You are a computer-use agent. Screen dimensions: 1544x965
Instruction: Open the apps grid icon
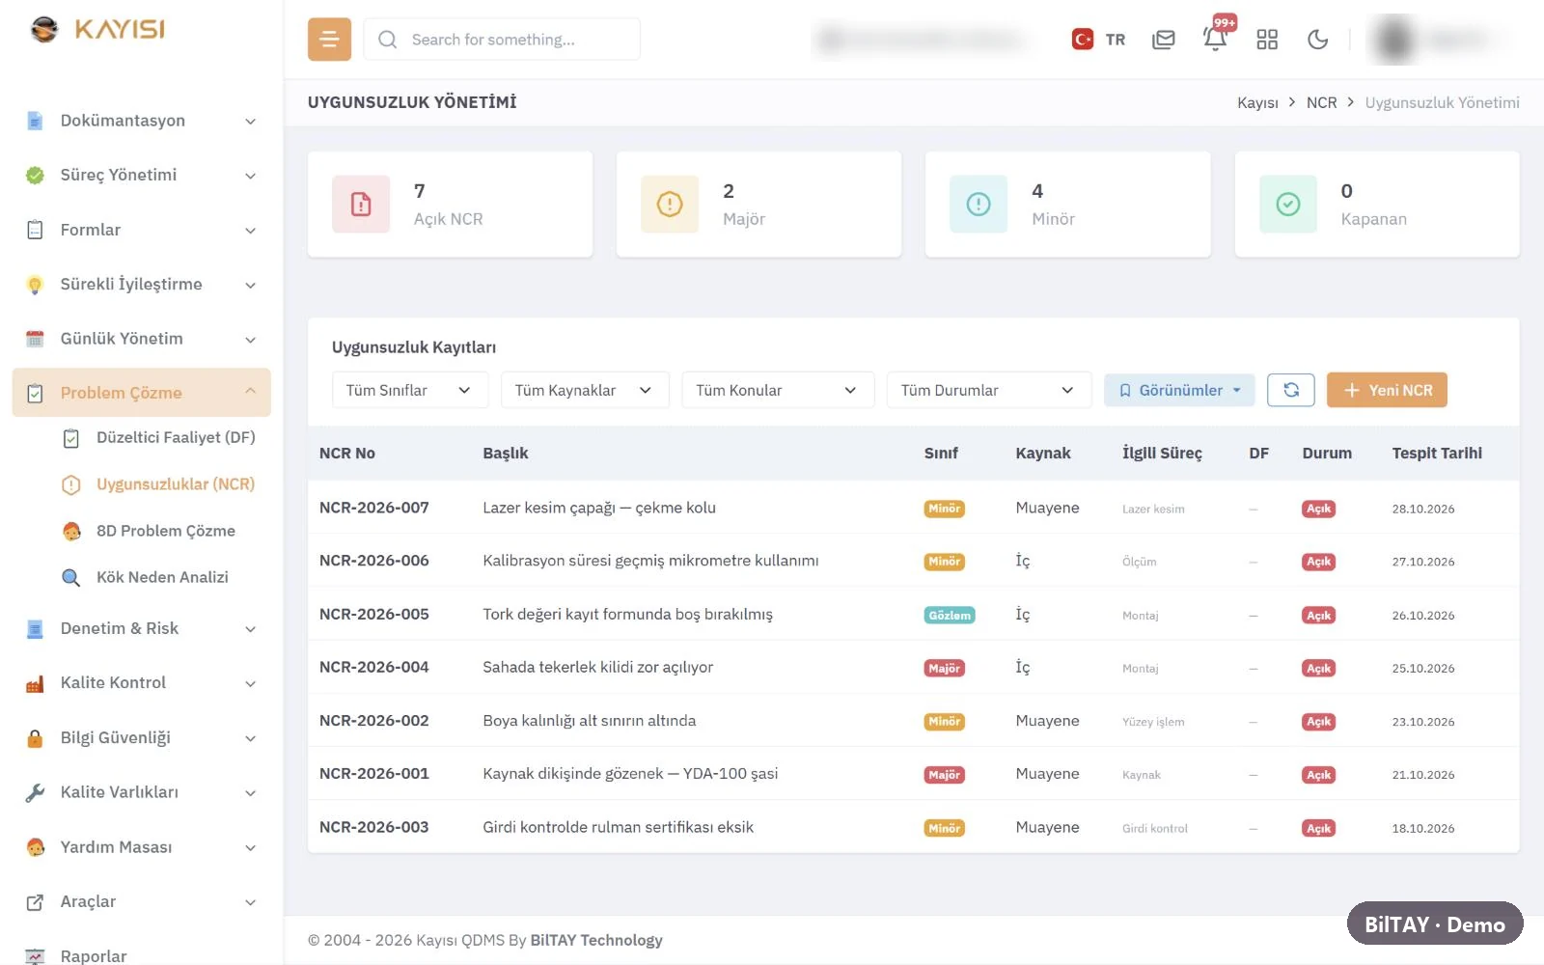pyautogui.click(x=1267, y=40)
